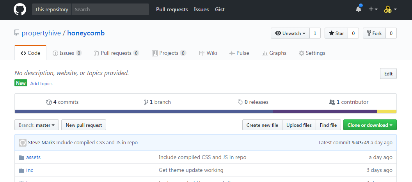Click the '3 days ago' timestamp in inc row
This screenshot has height=182, width=412.
point(379,170)
